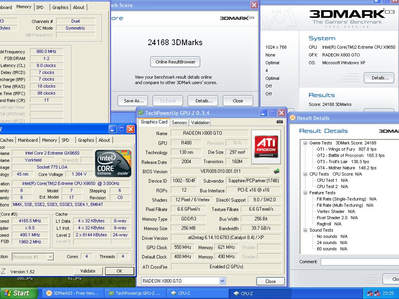Open the SPD tab in upper CPU-Z
Image resolution: width=399 pixels, height=299 pixels.
[40, 7]
